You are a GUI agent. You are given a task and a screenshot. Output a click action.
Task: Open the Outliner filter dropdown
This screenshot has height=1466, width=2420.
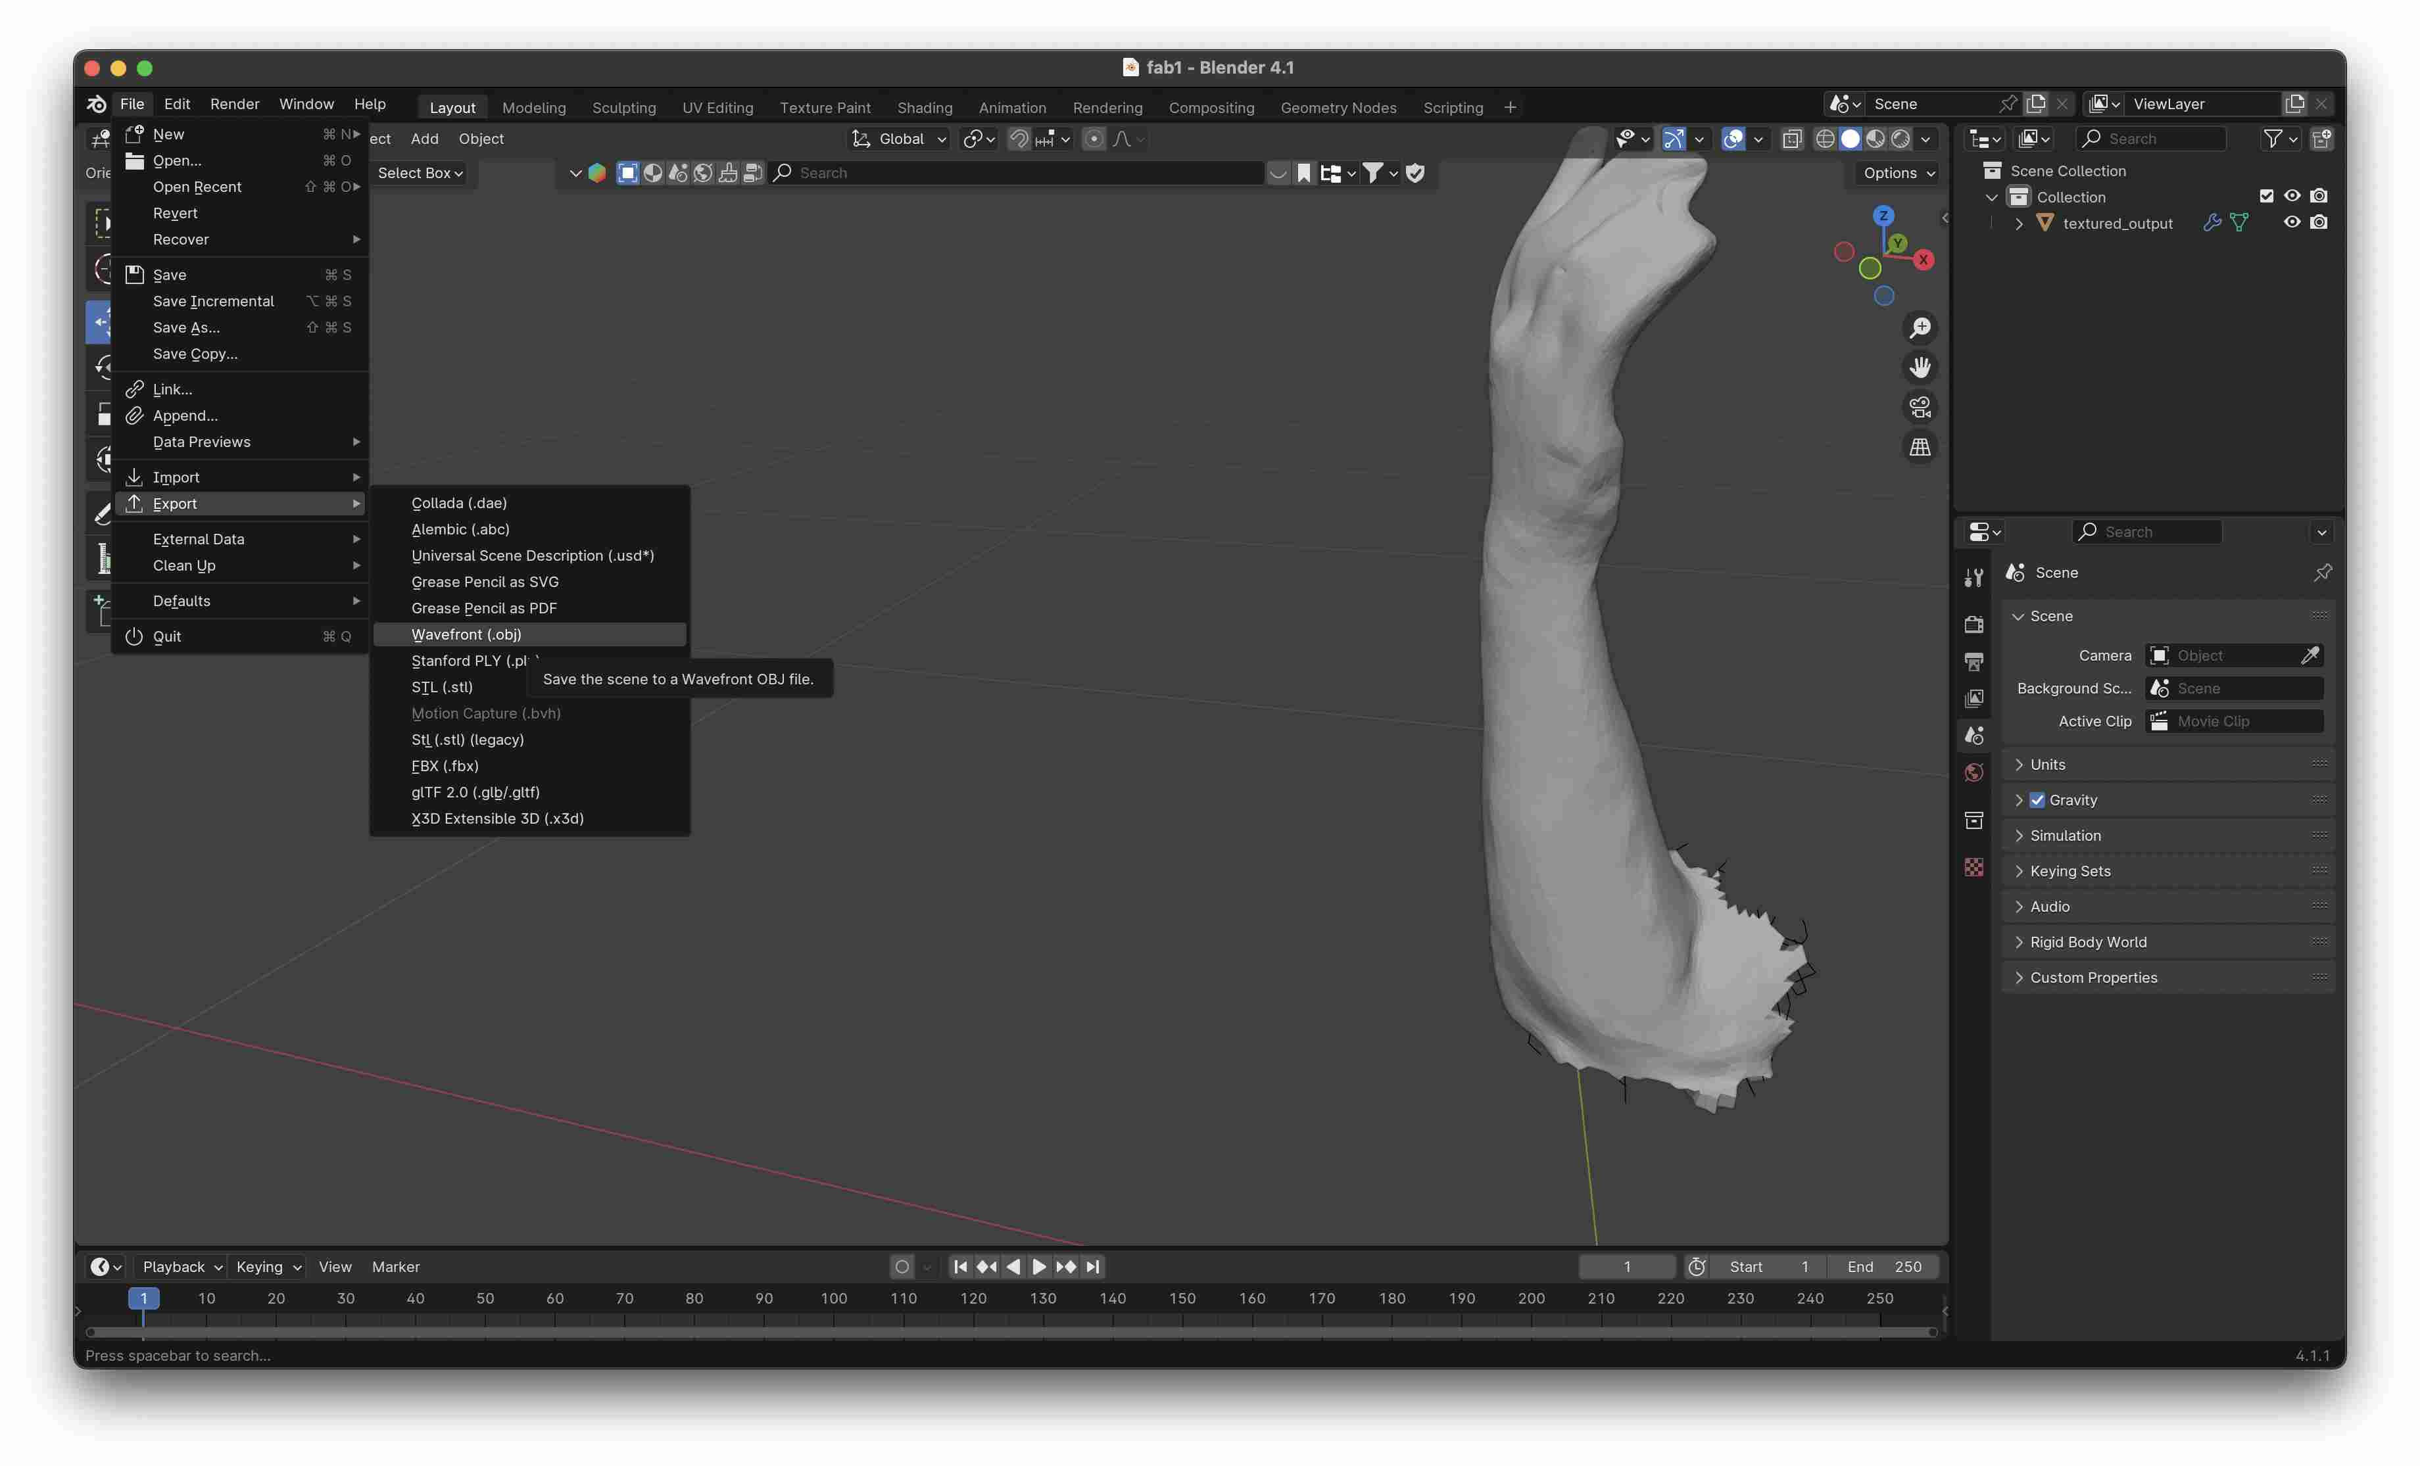click(2281, 139)
